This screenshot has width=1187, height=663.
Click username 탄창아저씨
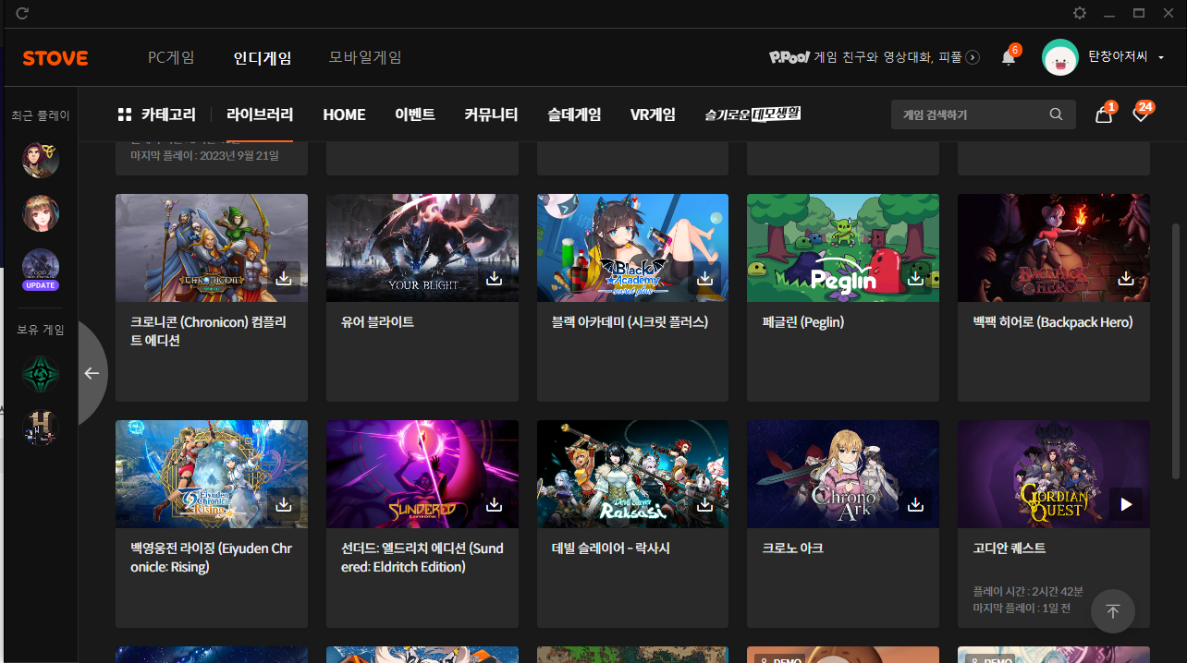tap(1118, 57)
